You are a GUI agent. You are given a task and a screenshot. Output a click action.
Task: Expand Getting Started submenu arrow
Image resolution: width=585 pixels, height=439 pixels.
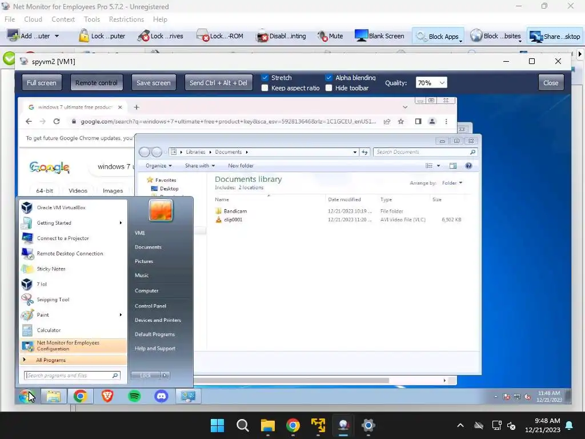coord(121,223)
